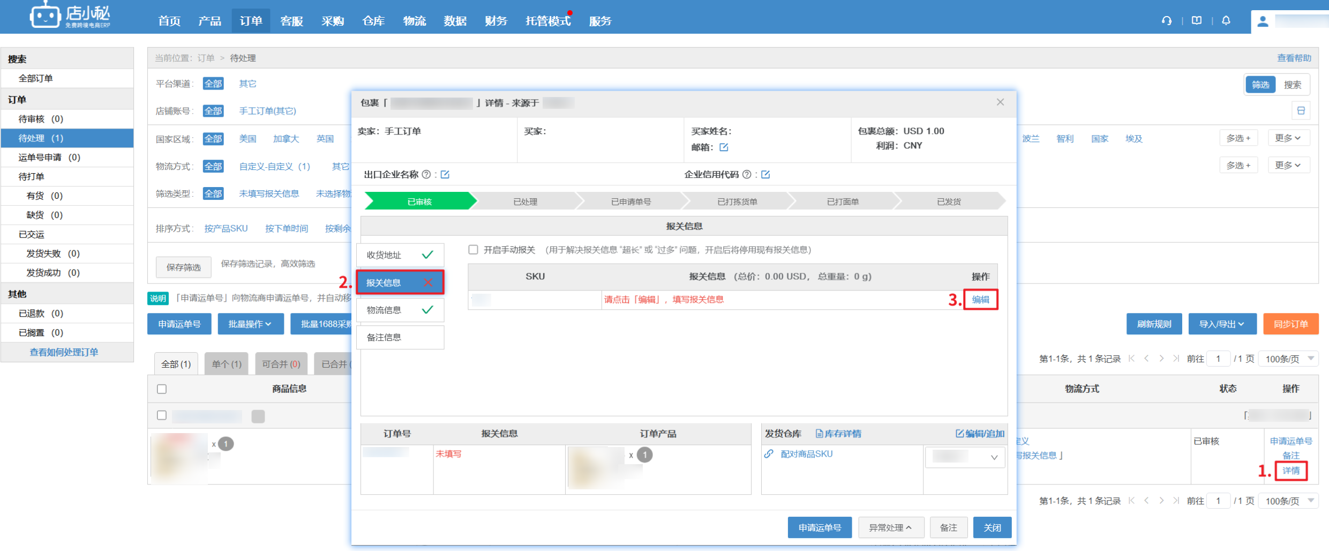Edit enterprise credit code icon

(x=765, y=175)
